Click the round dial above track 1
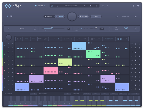Screen dimensions: 144x109 [x=9, y=37]
